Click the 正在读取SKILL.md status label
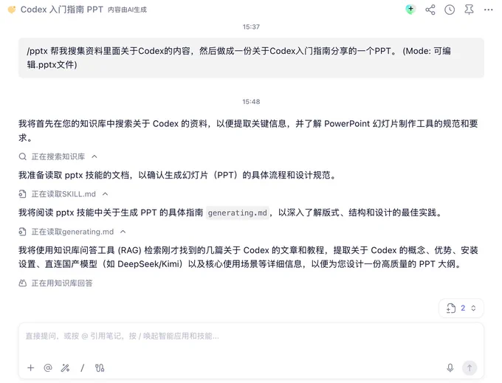 pyautogui.click(x=63, y=194)
